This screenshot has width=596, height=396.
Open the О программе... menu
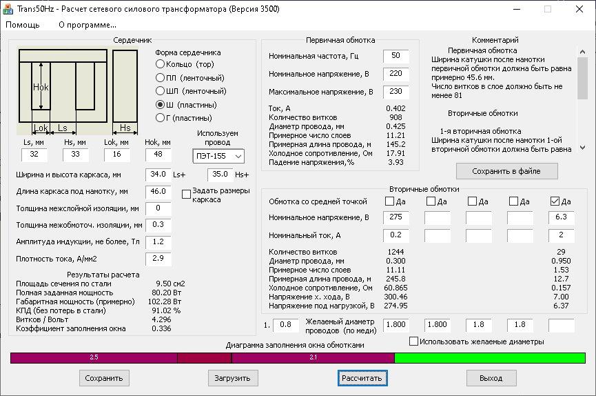tap(88, 25)
